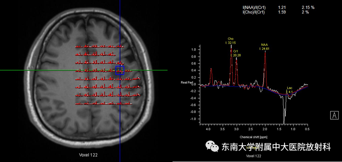The height and width of the screenshot is (162, 342).
Task: Select the NAA integral value "24.61"
Action: [x=265, y=49]
